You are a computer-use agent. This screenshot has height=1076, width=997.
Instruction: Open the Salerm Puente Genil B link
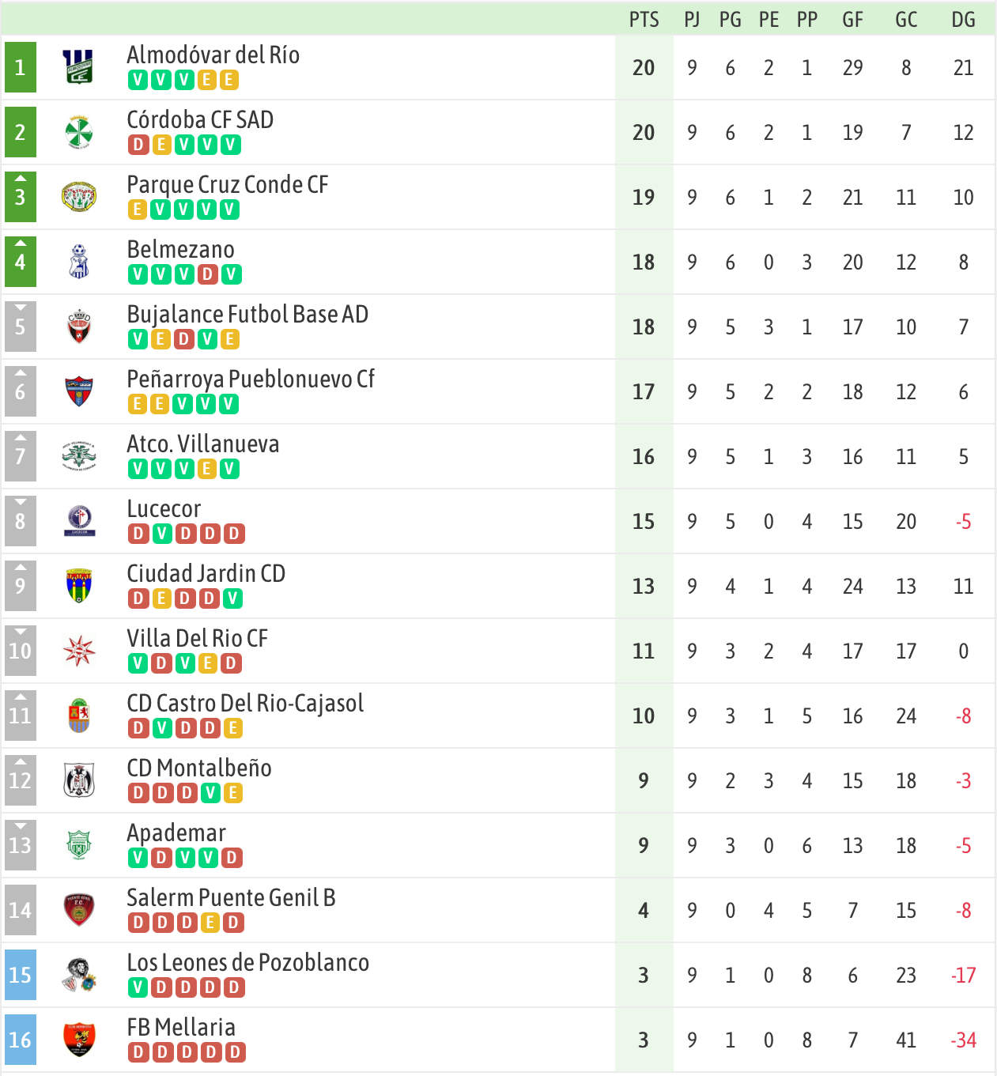231,897
